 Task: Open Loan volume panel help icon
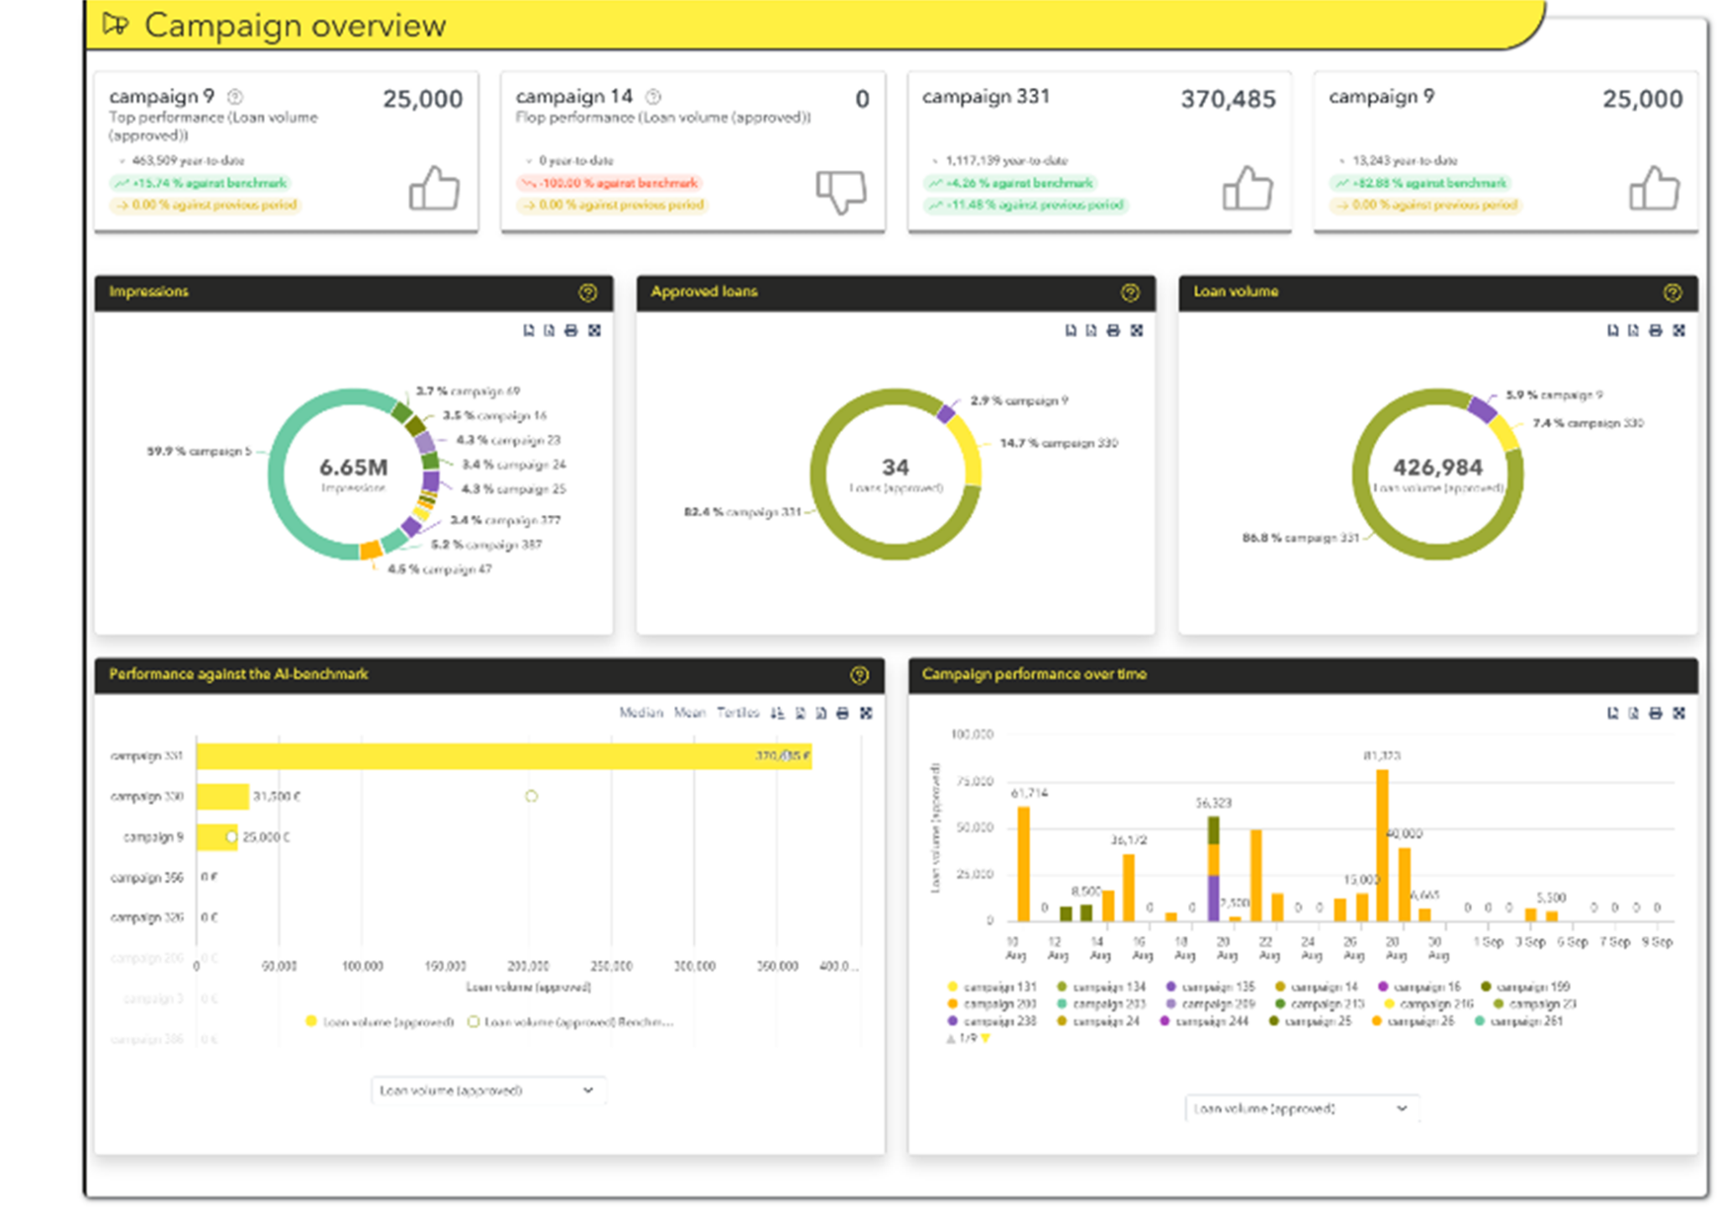(x=1672, y=292)
